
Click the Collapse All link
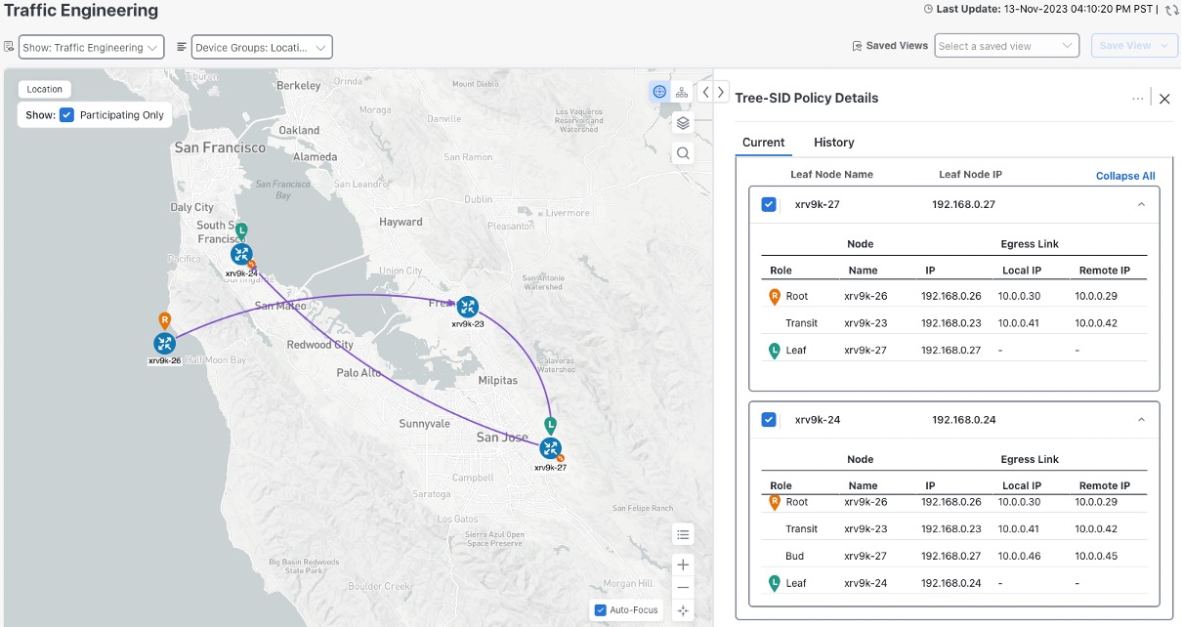[1125, 176]
